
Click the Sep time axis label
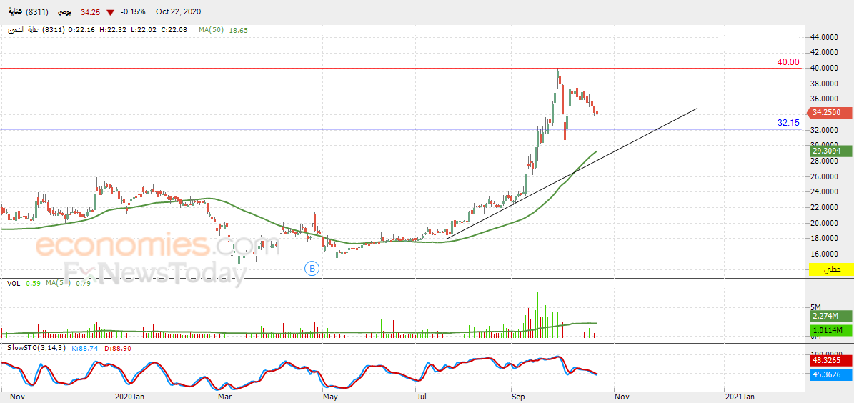click(x=518, y=395)
